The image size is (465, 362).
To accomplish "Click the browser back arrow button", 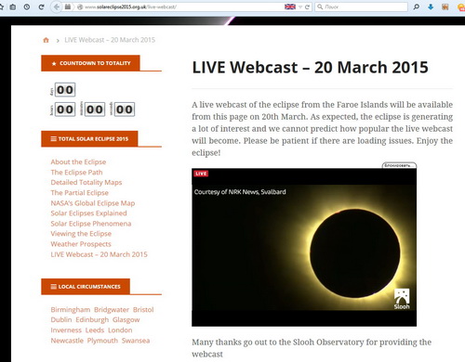I will coord(57,6).
